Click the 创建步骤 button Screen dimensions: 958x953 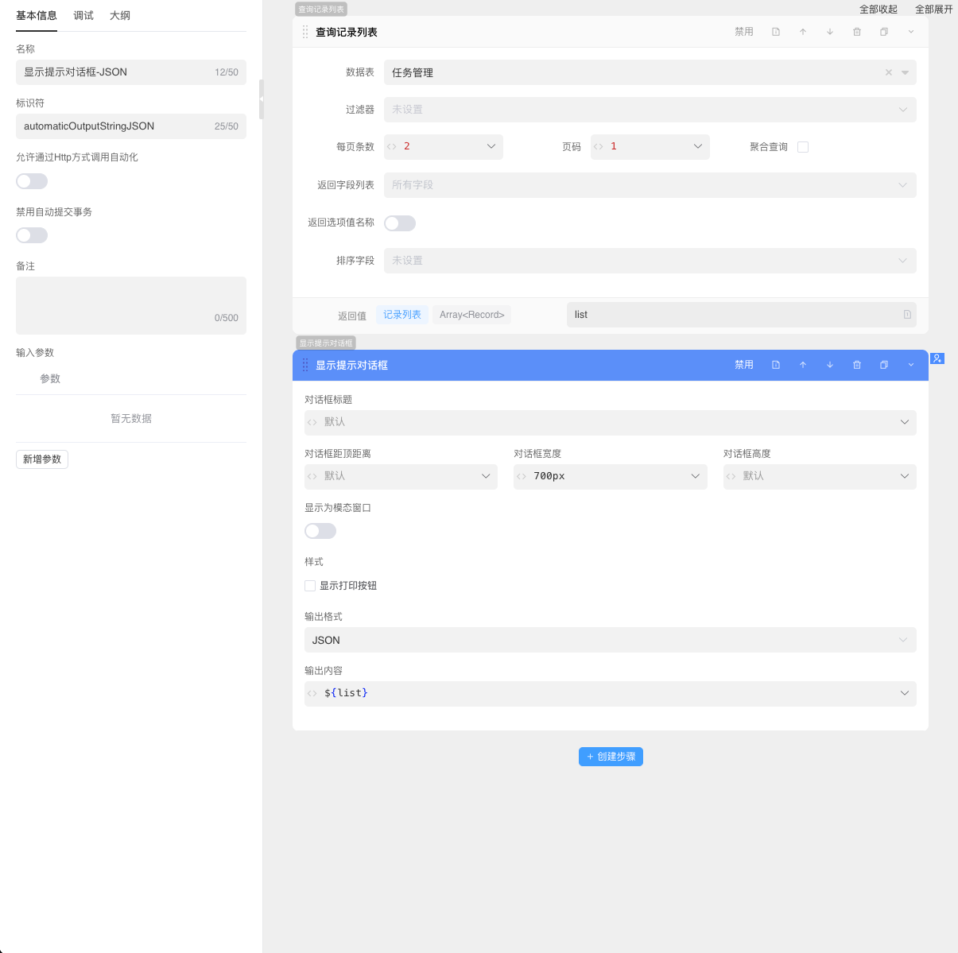(611, 757)
